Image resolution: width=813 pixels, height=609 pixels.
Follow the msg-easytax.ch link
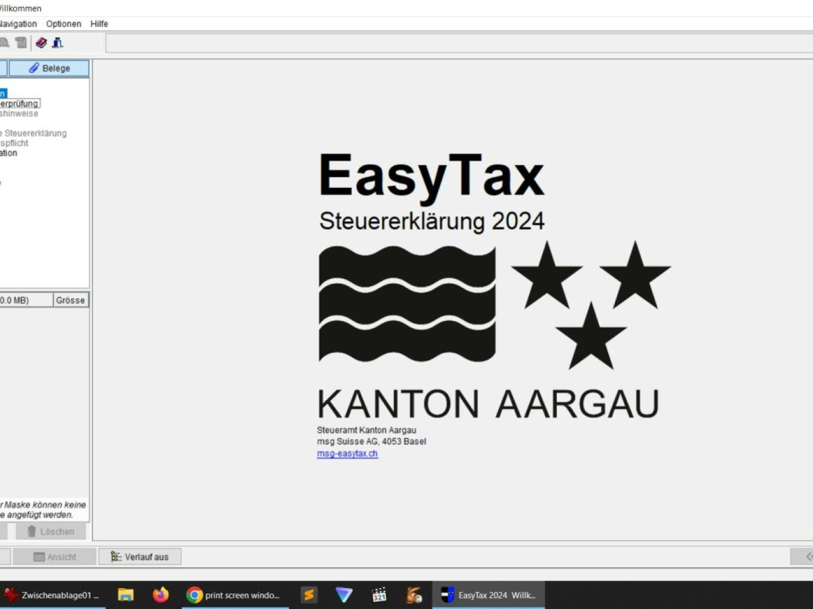(347, 454)
